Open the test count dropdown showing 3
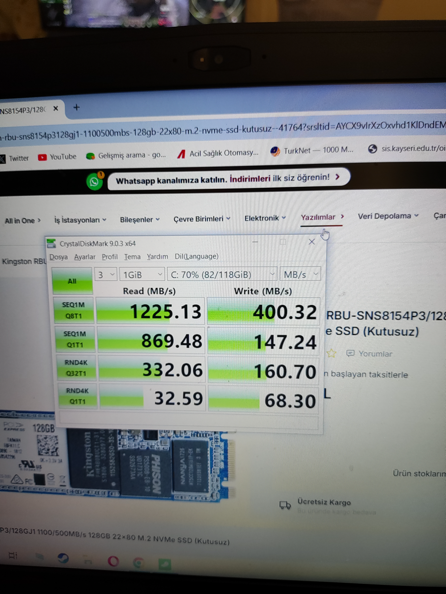Image resolution: width=446 pixels, height=594 pixels. (x=106, y=274)
